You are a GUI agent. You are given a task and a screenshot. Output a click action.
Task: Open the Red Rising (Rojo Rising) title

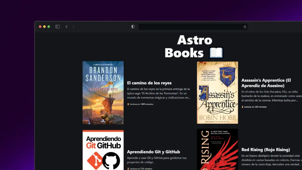[x=266, y=150]
